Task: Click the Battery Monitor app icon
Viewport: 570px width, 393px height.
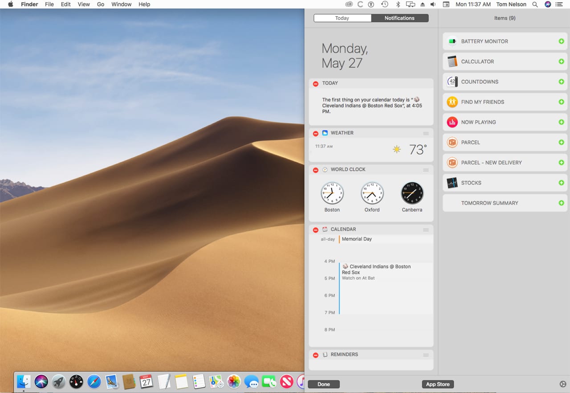Action: coord(452,41)
